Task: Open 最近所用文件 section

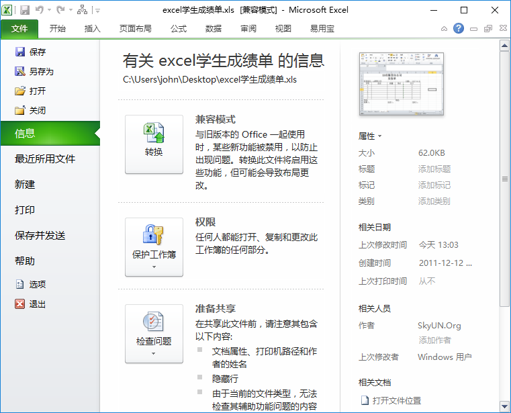Action: point(45,158)
